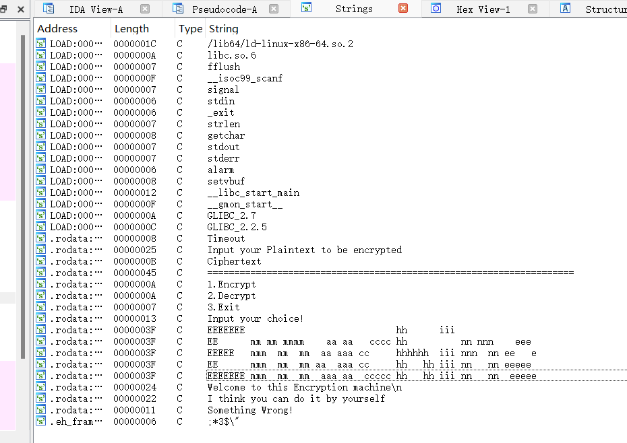Click the float panel icon at top left

click(3, 9)
